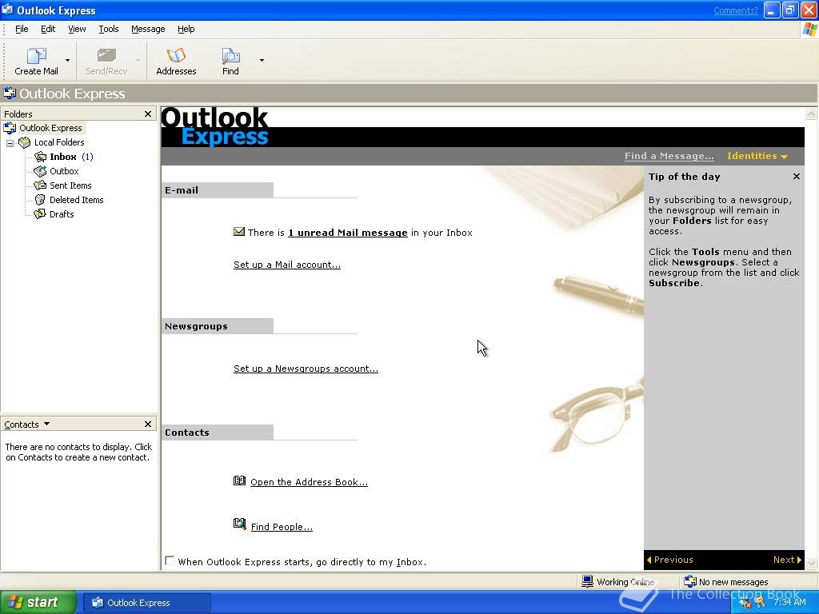
Task: Close the Tip of the day panel
Action: pyautogui.click(x=796, y=177)
